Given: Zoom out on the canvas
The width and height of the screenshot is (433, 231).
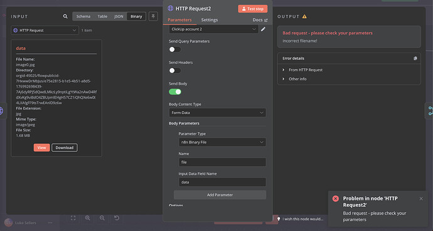Looking at the screenshot, I should coord(102,218).
